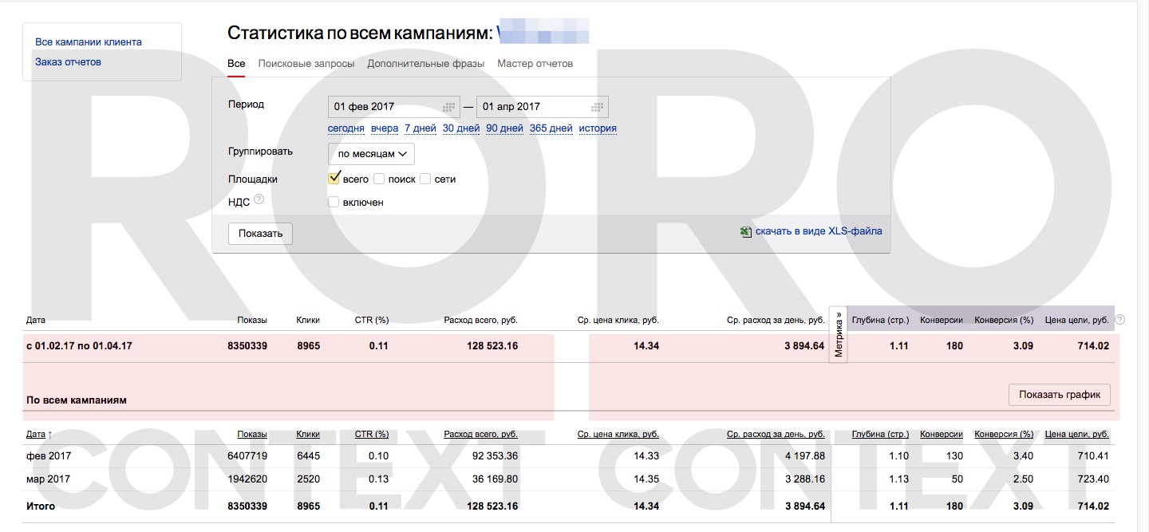Open the Мастер отчетов tab

pyautogui.click(x=535, y=64)
